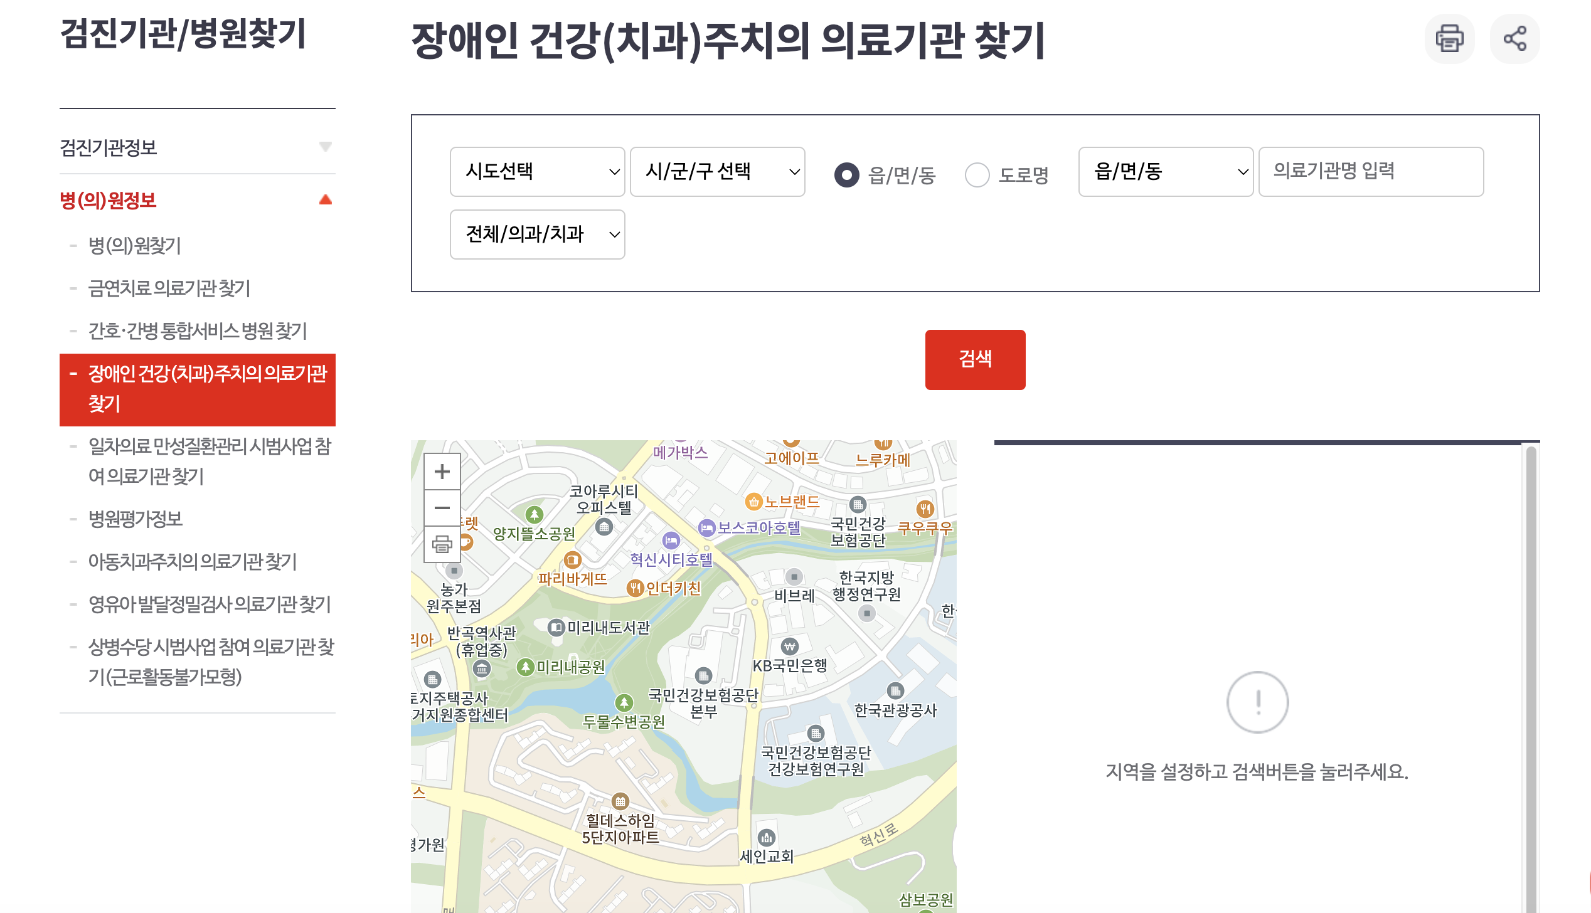The height and width of the screenshot is (913, 1591).
Task: Click the red 검색 button
Action: pos(975,359)
